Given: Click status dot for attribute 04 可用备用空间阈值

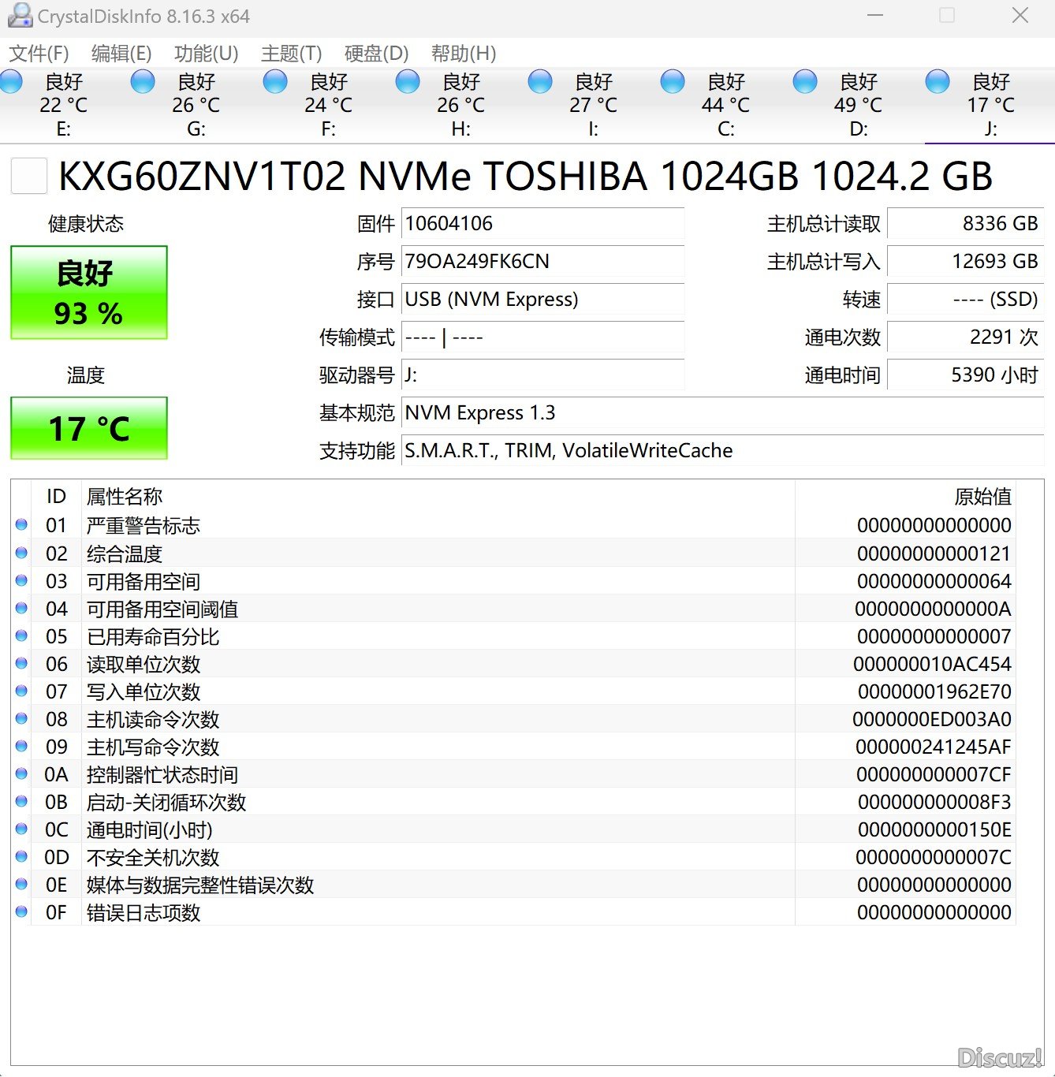Looking at the screenshot, I should (21, 608).
